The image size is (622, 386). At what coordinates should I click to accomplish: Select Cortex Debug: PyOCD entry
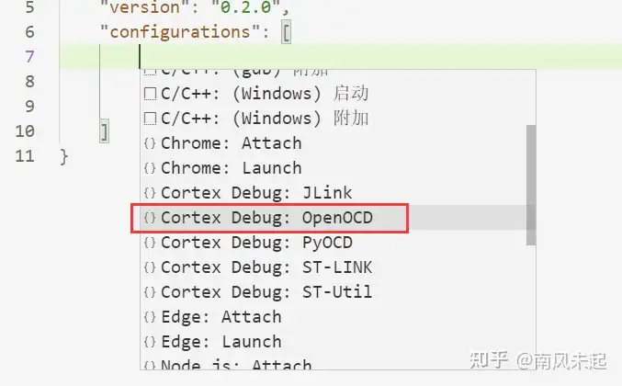click(x=256, y=243)
